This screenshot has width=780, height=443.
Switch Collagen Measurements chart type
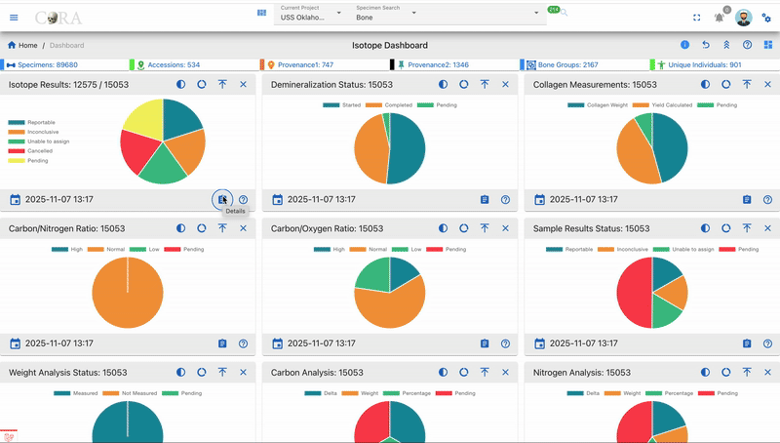726,84
